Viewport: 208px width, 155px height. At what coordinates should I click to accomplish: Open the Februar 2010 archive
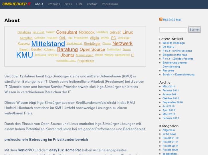tap(171, 118)
